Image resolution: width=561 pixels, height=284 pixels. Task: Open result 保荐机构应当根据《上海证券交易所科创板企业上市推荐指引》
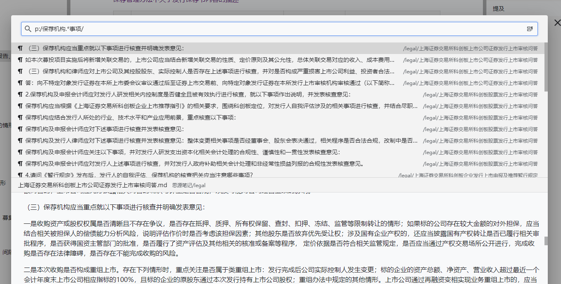tap(278, 106)
